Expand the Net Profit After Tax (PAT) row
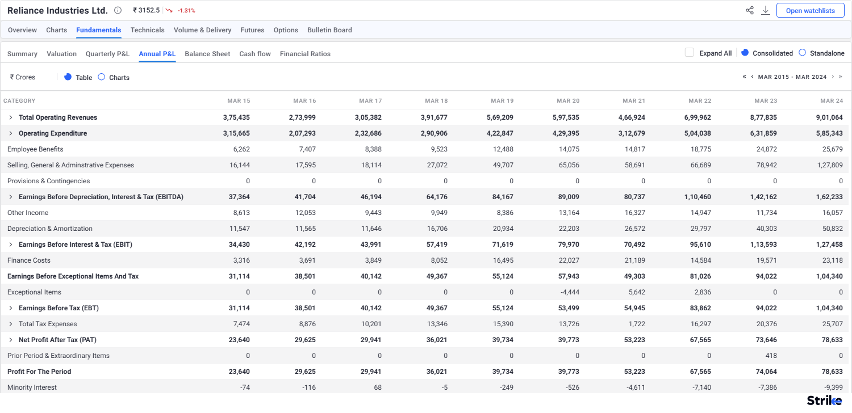Image resolution: width=852 pixels, height=413 pixels. (10, 340)
